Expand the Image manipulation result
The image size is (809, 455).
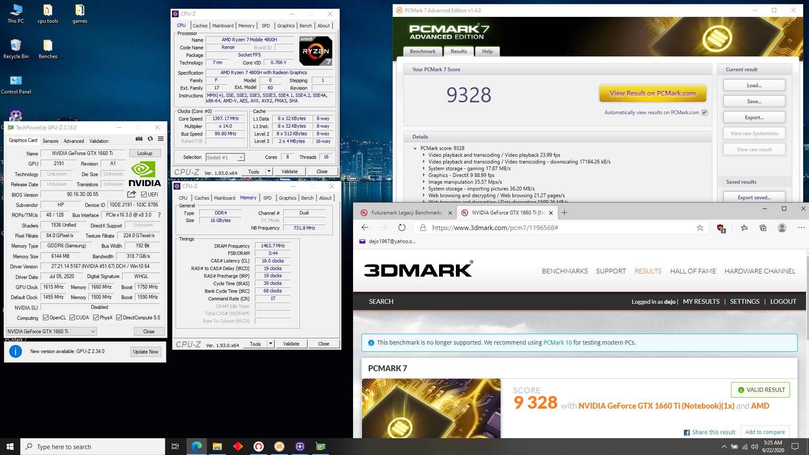pos(424,182)
